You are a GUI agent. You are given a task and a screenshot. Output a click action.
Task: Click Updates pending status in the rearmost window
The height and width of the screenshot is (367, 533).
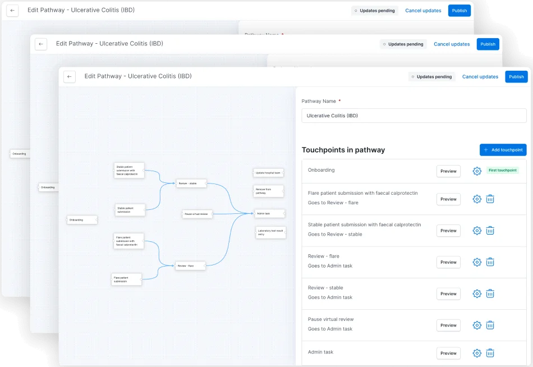tap(375, 11)
